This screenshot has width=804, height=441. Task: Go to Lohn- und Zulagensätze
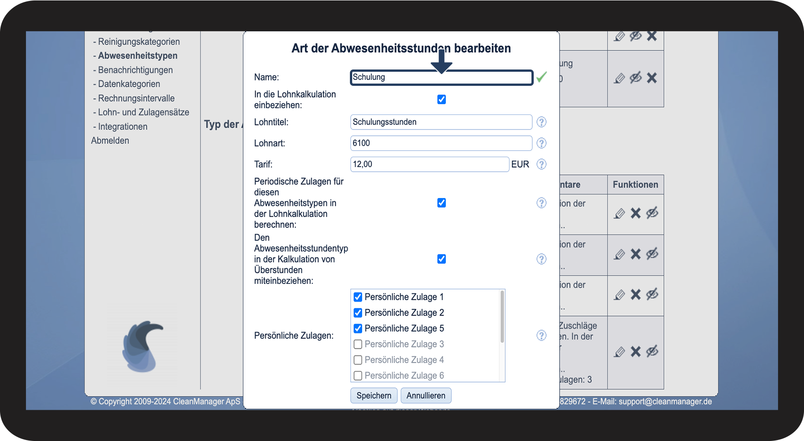tap(143, 112)
